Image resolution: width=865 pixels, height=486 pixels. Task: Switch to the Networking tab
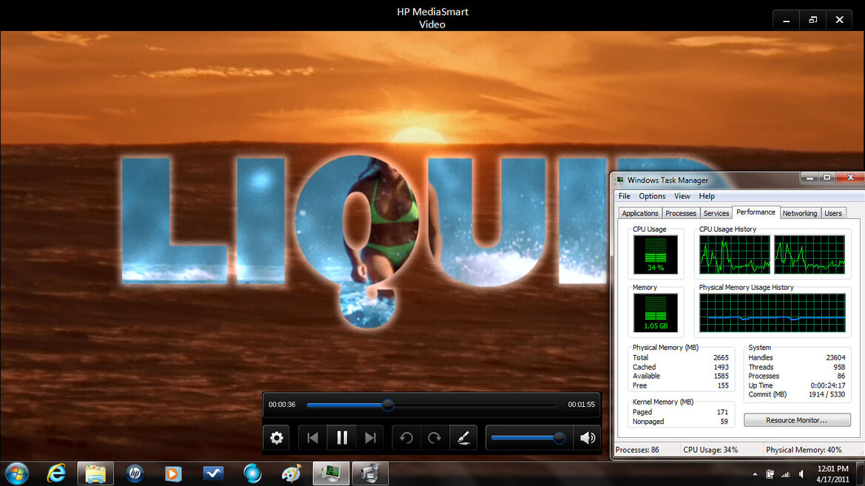click(x=800, y=214)
